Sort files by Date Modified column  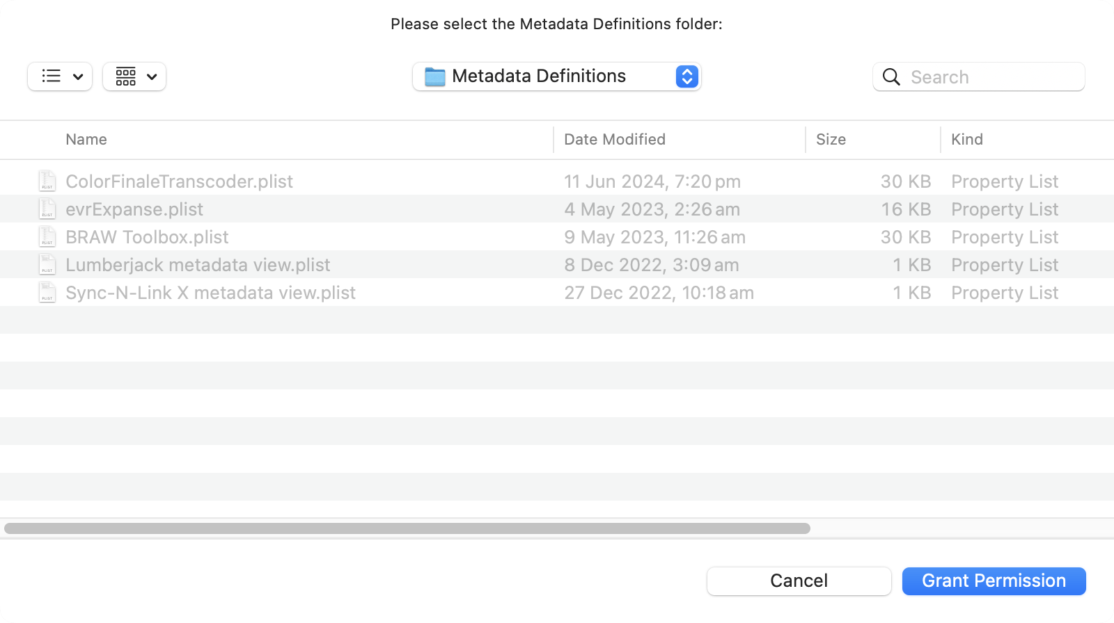(614, 139)
